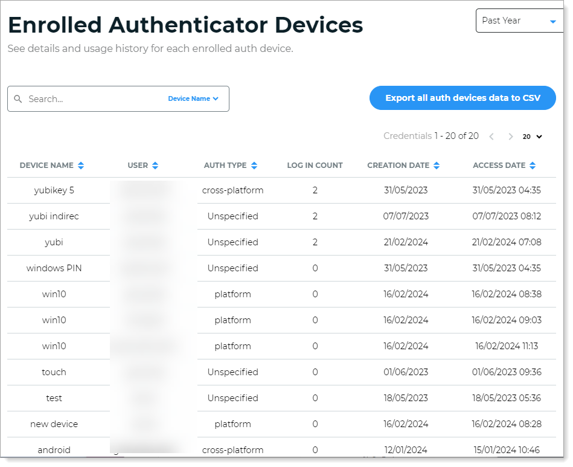Screen dimensions: 573x467
Task: Select the test device row
Action: click(x=54, y=398)
